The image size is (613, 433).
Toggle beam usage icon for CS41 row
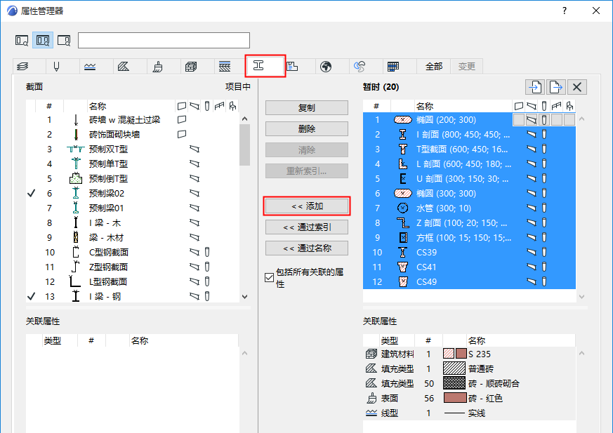[532, 267]
